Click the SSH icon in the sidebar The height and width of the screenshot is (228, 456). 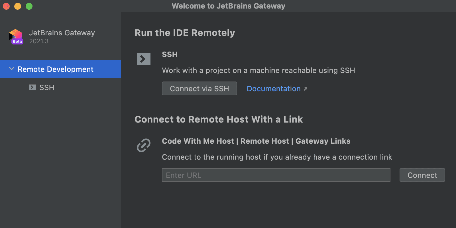point(32,87)
